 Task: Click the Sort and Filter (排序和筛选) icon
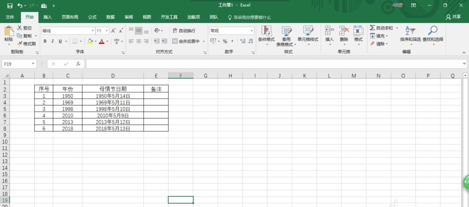click(x=409, y=31)
